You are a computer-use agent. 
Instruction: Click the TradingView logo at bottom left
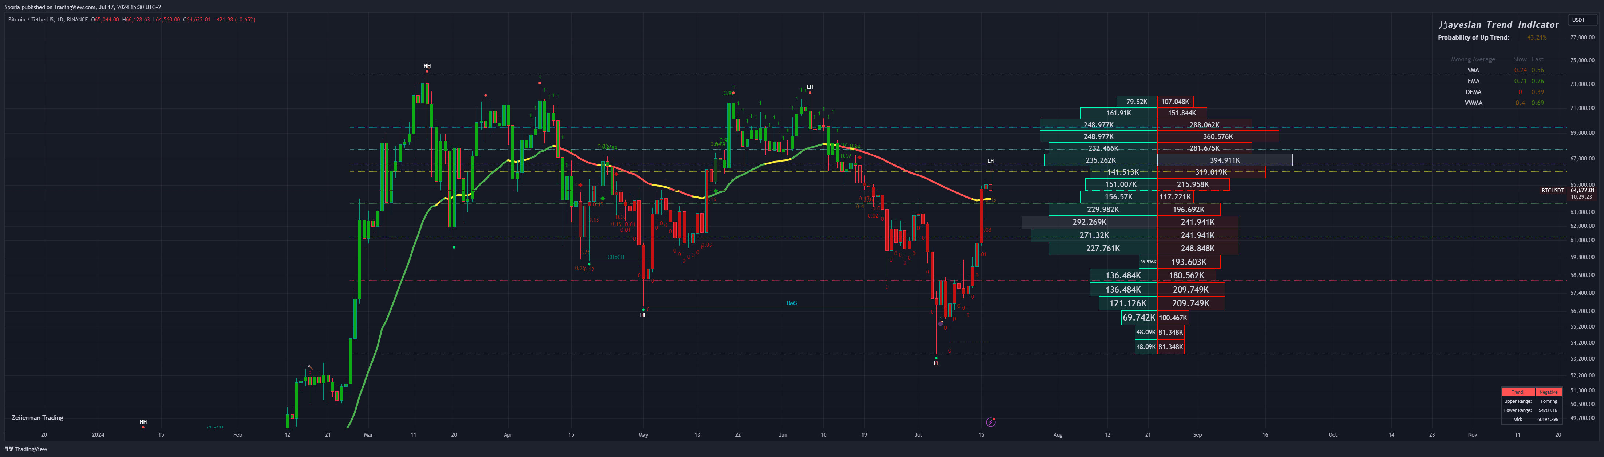pyautogui.click(x=26, y=449)
